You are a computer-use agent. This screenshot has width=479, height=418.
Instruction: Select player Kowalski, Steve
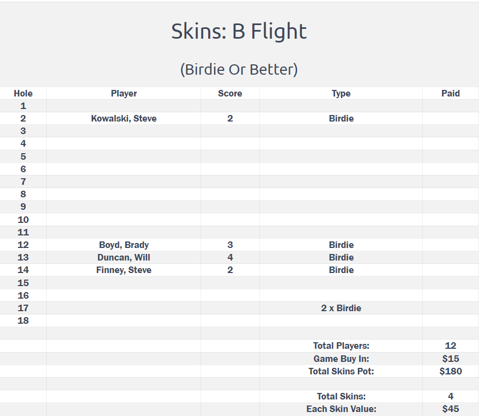coord(124,119)
